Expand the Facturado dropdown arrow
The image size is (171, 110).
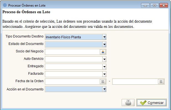tap(104, 74)
